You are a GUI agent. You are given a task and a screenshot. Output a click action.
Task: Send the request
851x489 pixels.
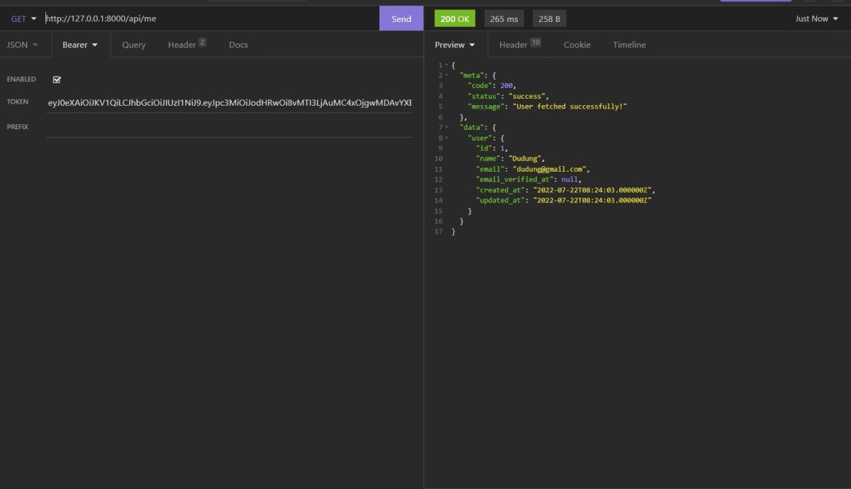(x=401, y=18)
